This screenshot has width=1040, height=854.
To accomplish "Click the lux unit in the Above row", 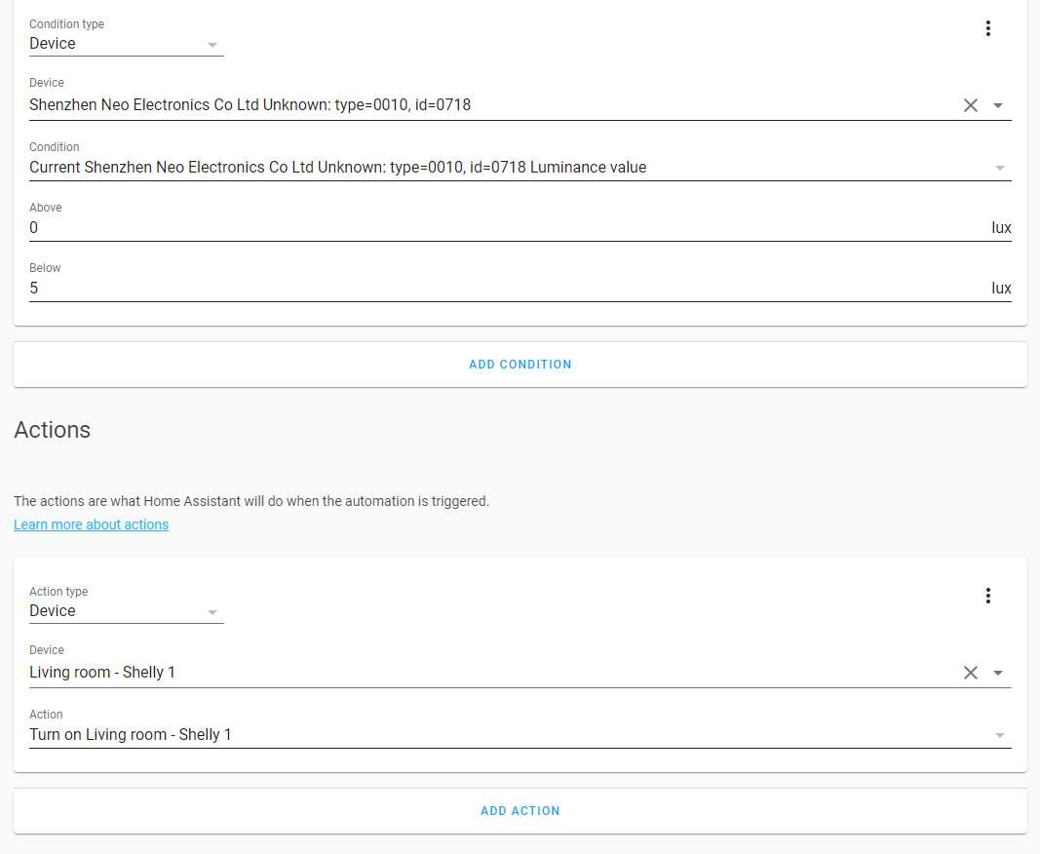I will [x=1001, y=228].
